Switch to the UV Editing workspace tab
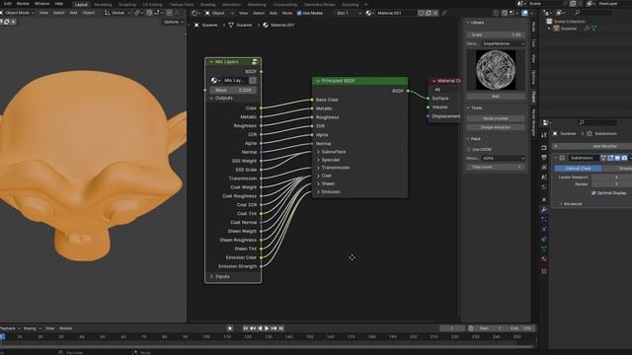Image resolution: width=632 pixels, height=355 pixels. point(153,4)
